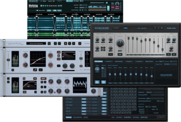
Task: Toggle the small button below In Gain meter
Action: (13, 70)
